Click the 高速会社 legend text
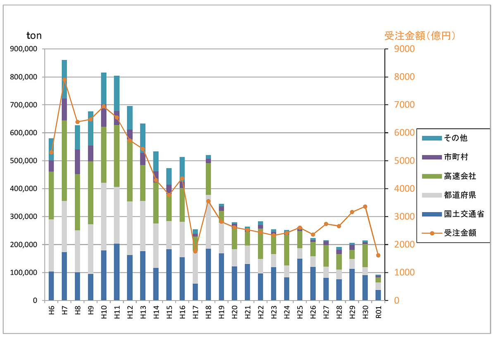The height and width of the screenshot is (339, 496). point(460,176)
